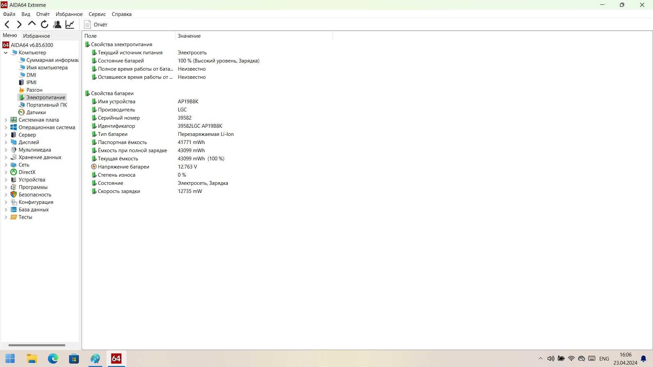The image size is (653, 367).
Task: Expand the Хранение данных node
Action: (6, 157)
